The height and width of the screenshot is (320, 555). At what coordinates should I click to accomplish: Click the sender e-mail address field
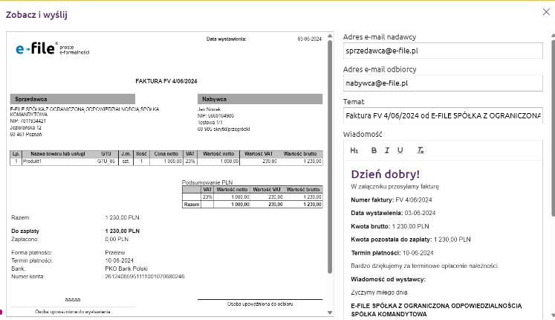pyautogui.click(x=443, y=51)
